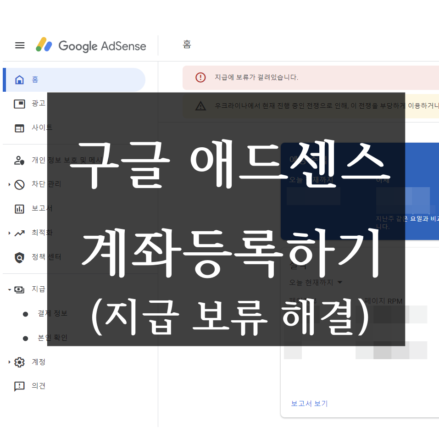
Task: Click the 페이지 RPM metric label
Action: [x=383, y=301]
